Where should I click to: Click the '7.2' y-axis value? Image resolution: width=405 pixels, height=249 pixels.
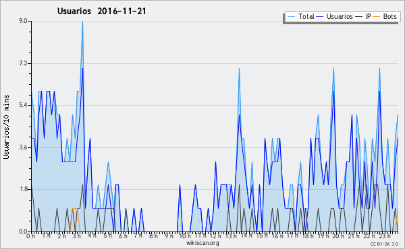coord(23,63)
